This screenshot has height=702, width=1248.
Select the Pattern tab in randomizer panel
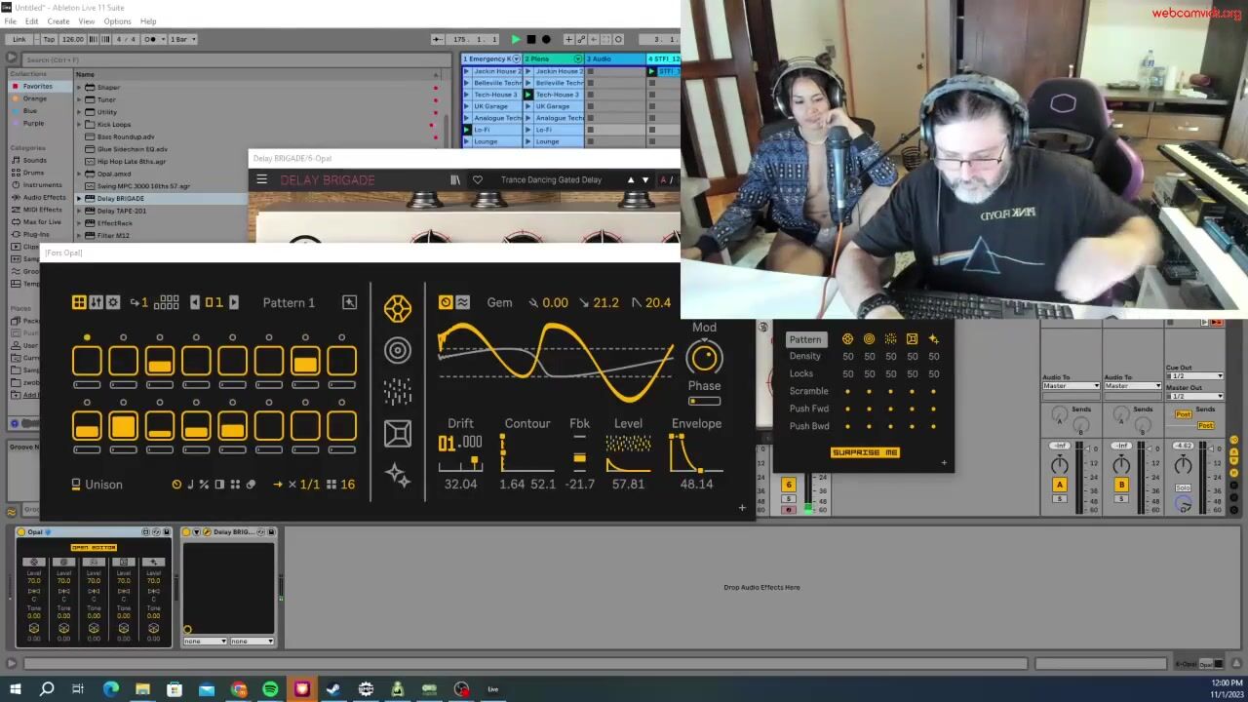pos(804,339)
